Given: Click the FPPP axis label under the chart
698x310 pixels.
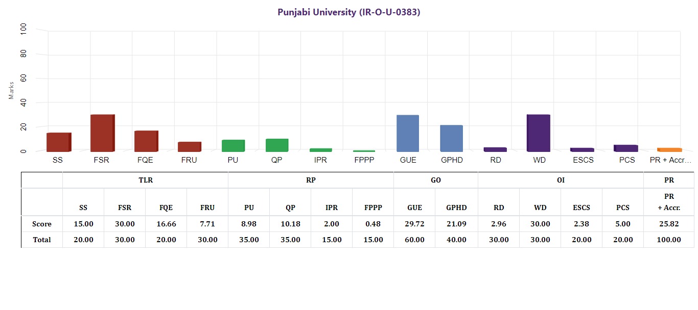Looking at the screenshot, I should tap(364, 160).
